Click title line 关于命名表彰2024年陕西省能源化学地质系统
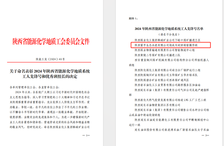Screen dimensions: 224x146 click(x=50, y=71)
